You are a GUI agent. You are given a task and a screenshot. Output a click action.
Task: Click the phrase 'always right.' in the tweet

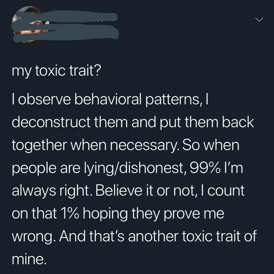pos(52,192)
